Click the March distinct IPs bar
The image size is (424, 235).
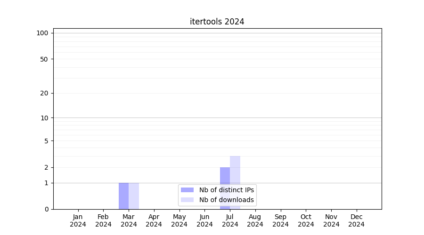tap(123, 196)
